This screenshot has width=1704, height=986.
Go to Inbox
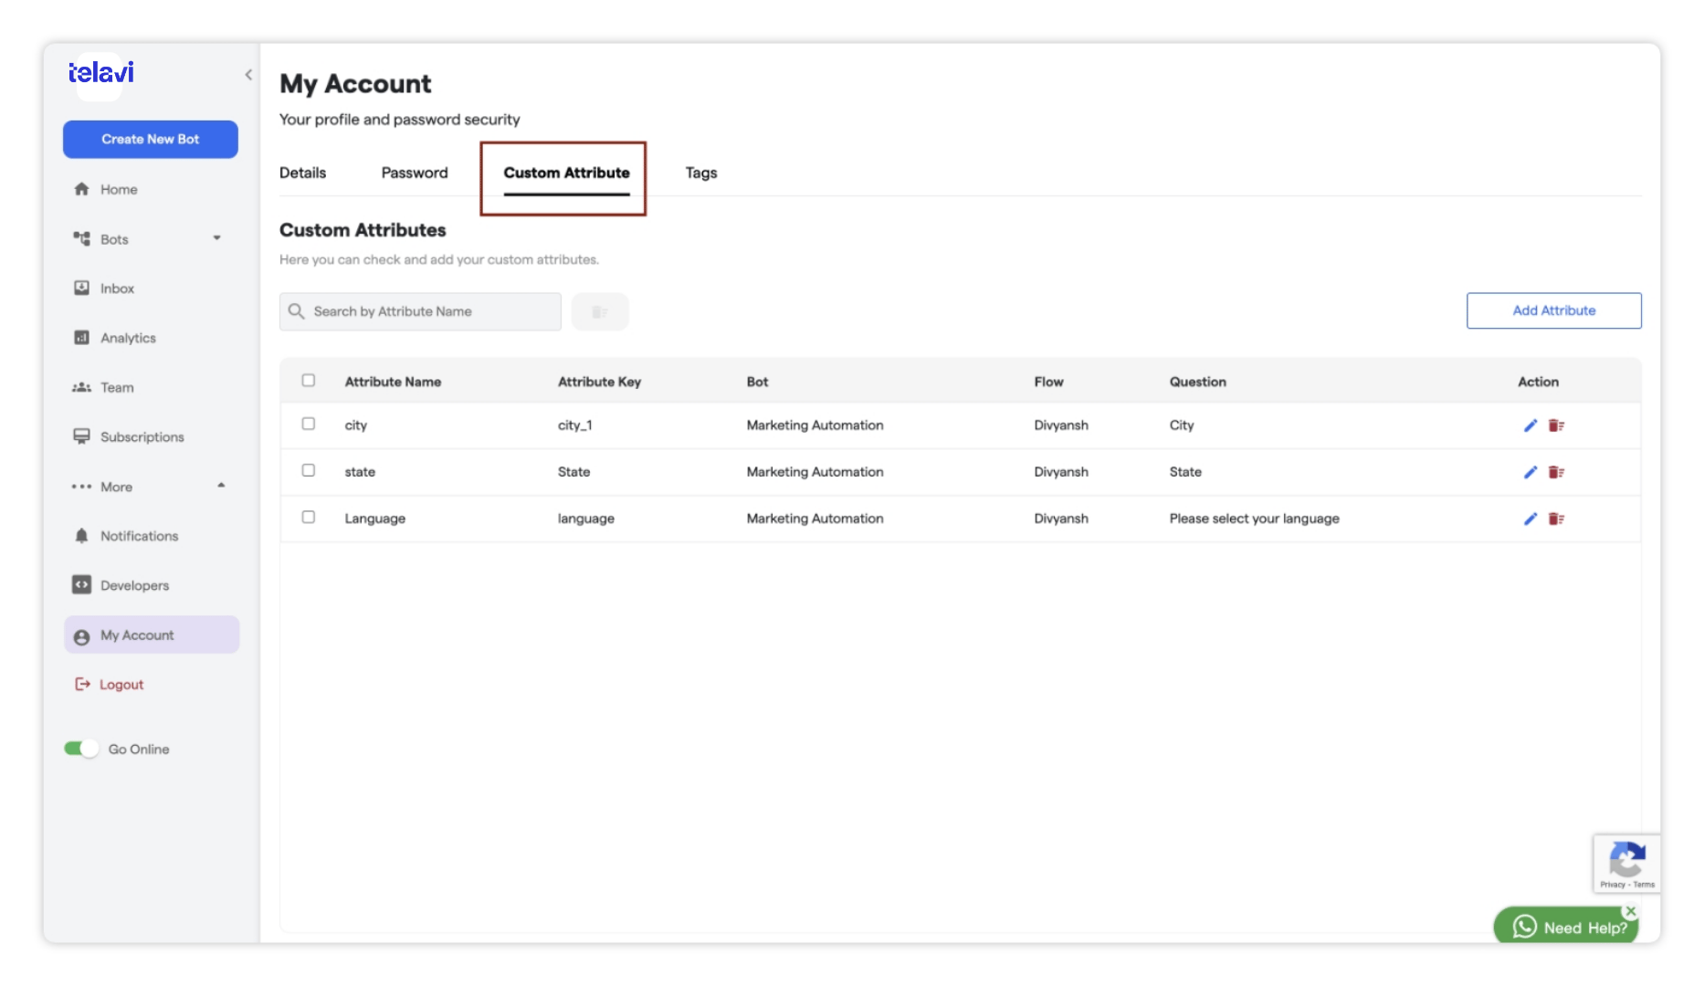click(117, 288)
